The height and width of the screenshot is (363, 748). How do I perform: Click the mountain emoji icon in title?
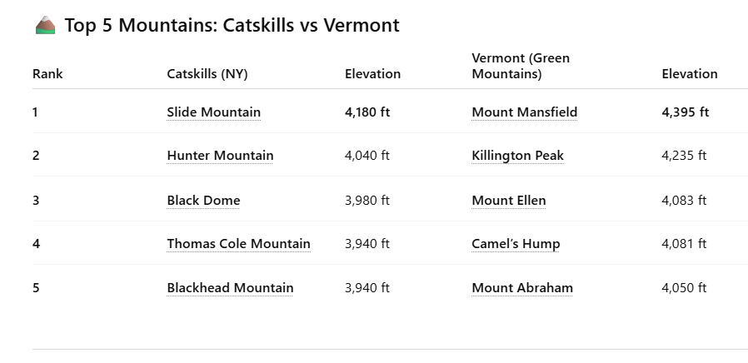click(45, 26)
